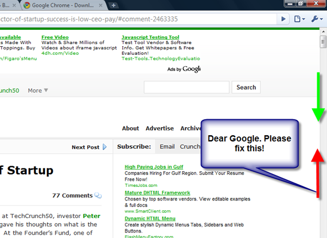Screen dimensions: 327x238
Task: Go to Next Post
Action: [x=85, y=147]
